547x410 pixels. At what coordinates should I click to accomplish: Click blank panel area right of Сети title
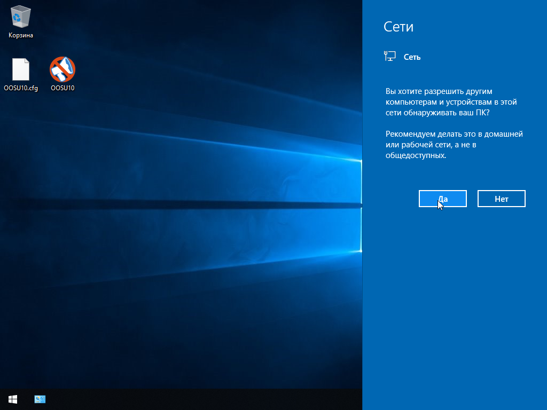(481, 27)
